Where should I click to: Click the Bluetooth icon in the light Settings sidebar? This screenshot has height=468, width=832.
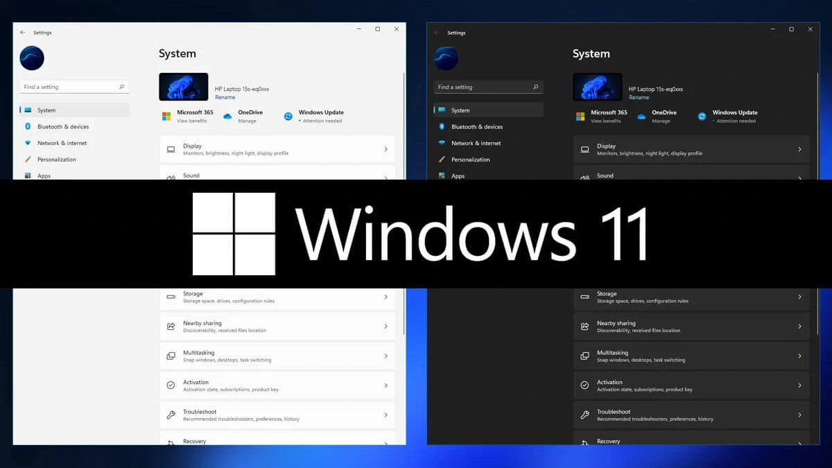coord(28,127)
